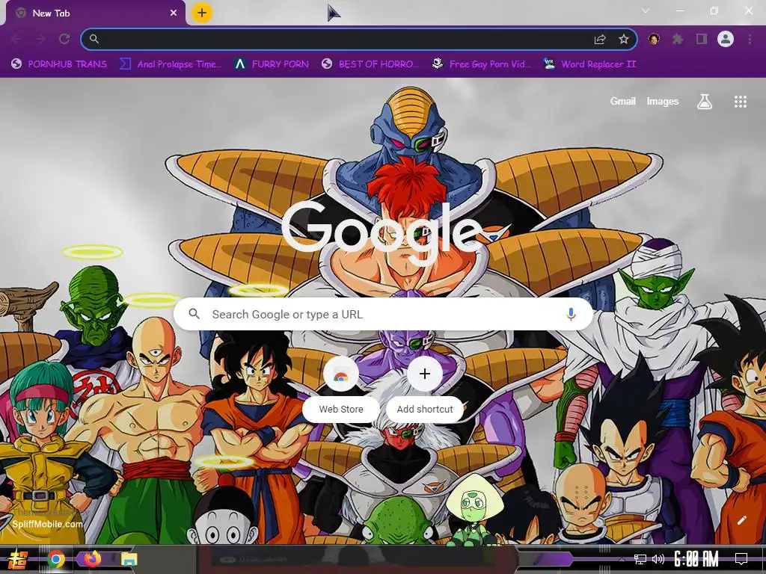Open the Extensions puzzle piece menu

click(678, 39)
